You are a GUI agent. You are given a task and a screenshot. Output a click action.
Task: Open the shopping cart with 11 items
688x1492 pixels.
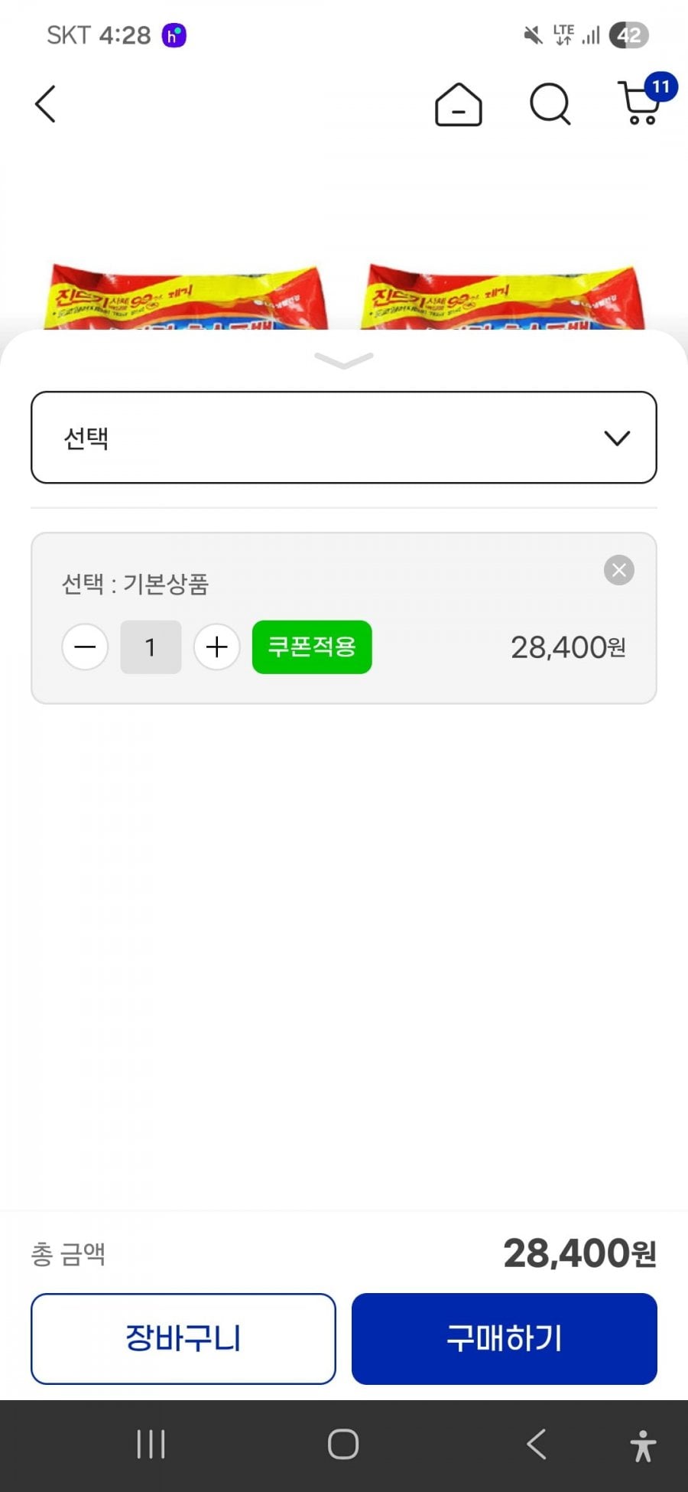pos(642,103)
